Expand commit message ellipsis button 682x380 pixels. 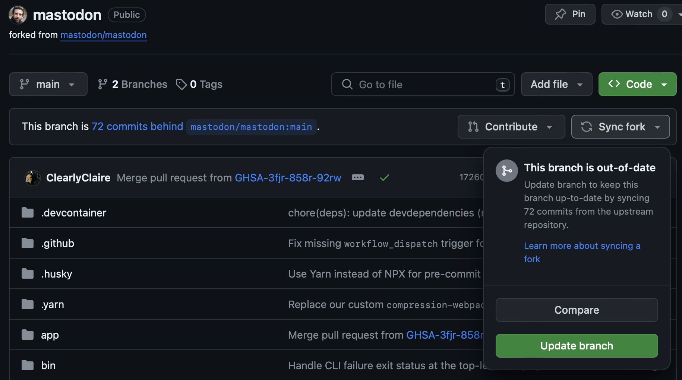357,177
